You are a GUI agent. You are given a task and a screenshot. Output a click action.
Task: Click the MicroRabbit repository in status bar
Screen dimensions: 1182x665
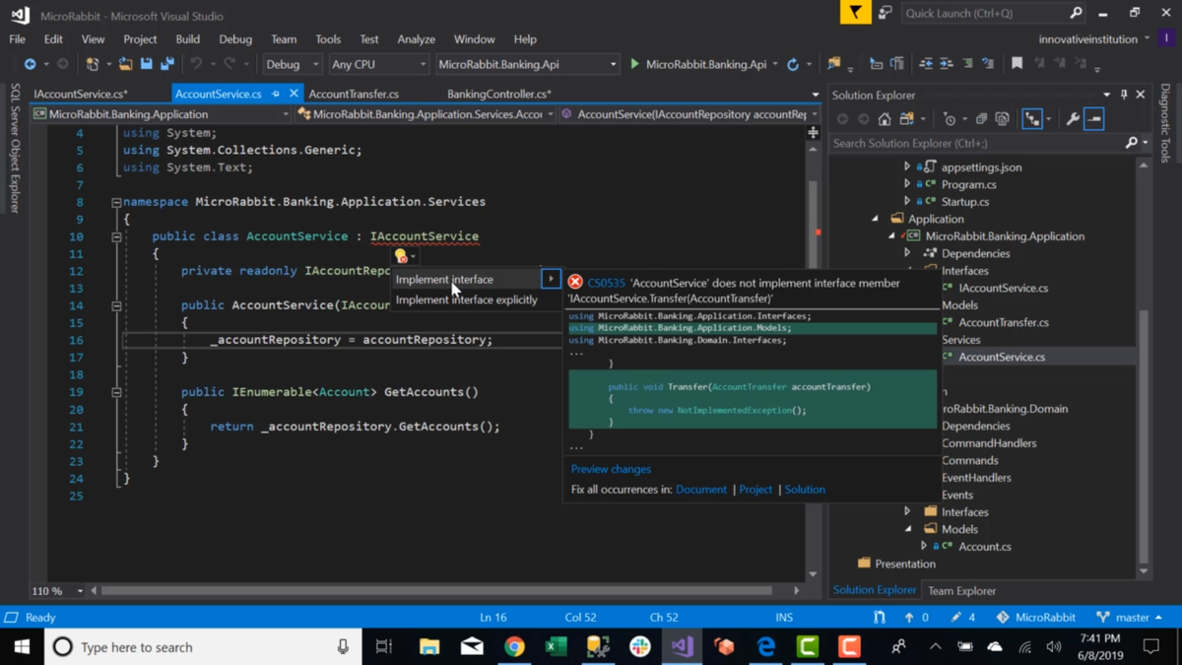pyautogui.click(x=1035, y=618)
